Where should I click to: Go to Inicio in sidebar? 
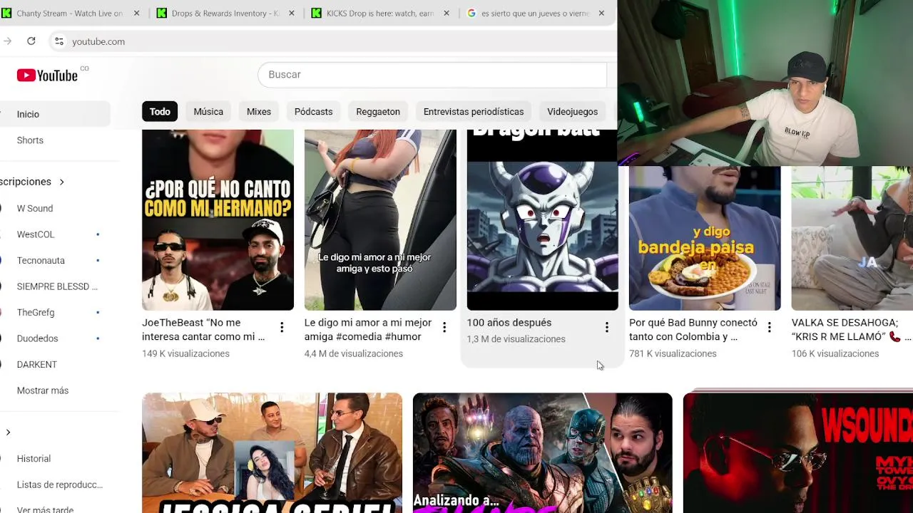[55, 114]
